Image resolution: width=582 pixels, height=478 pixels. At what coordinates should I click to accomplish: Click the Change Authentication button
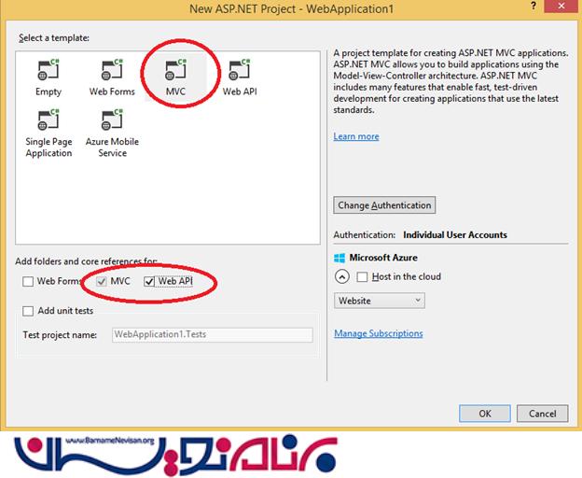384,205
